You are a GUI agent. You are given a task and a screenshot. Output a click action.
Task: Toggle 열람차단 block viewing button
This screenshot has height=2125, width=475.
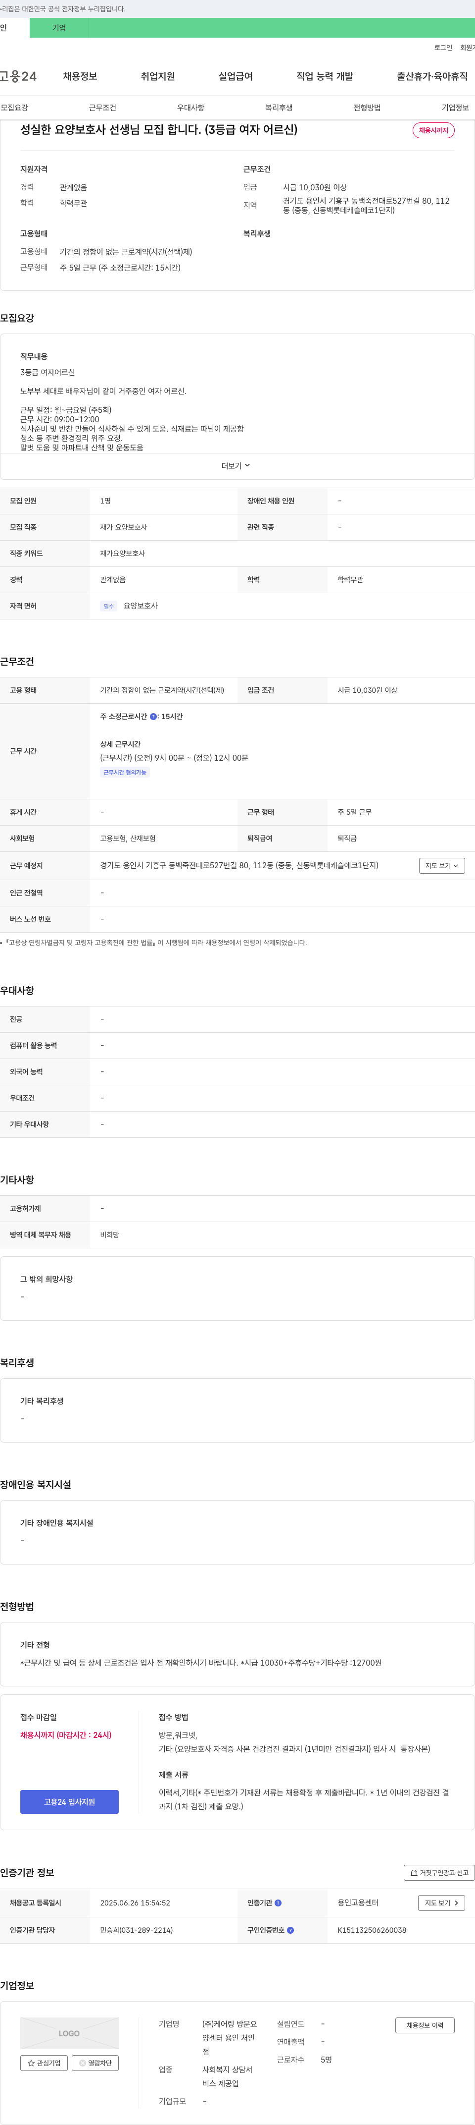point(95,2062)
